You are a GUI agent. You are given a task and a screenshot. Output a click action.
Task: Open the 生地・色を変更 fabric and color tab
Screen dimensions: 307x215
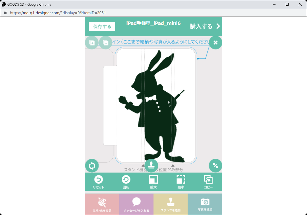tap(102, 204)
